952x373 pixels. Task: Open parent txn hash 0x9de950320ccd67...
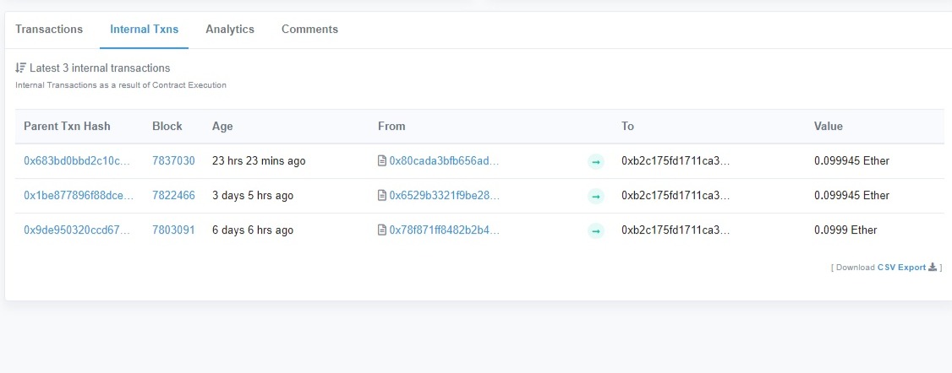point(77,230)
